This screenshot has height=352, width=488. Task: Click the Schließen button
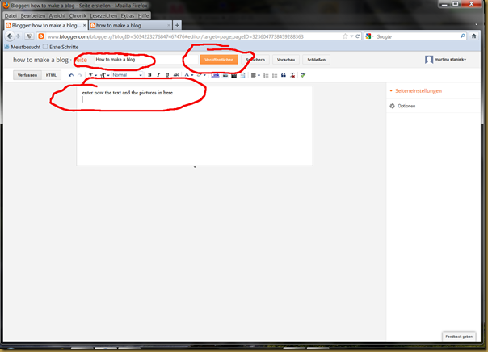click(x=316, y=60)
